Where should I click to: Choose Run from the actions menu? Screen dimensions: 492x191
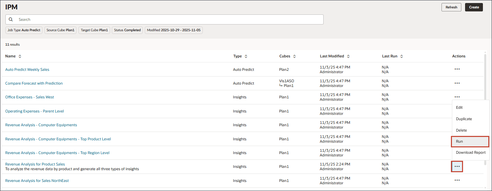tap(470, 142)
